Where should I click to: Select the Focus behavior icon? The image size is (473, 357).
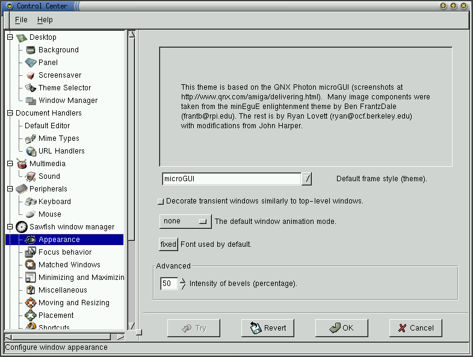coord(31,252)
